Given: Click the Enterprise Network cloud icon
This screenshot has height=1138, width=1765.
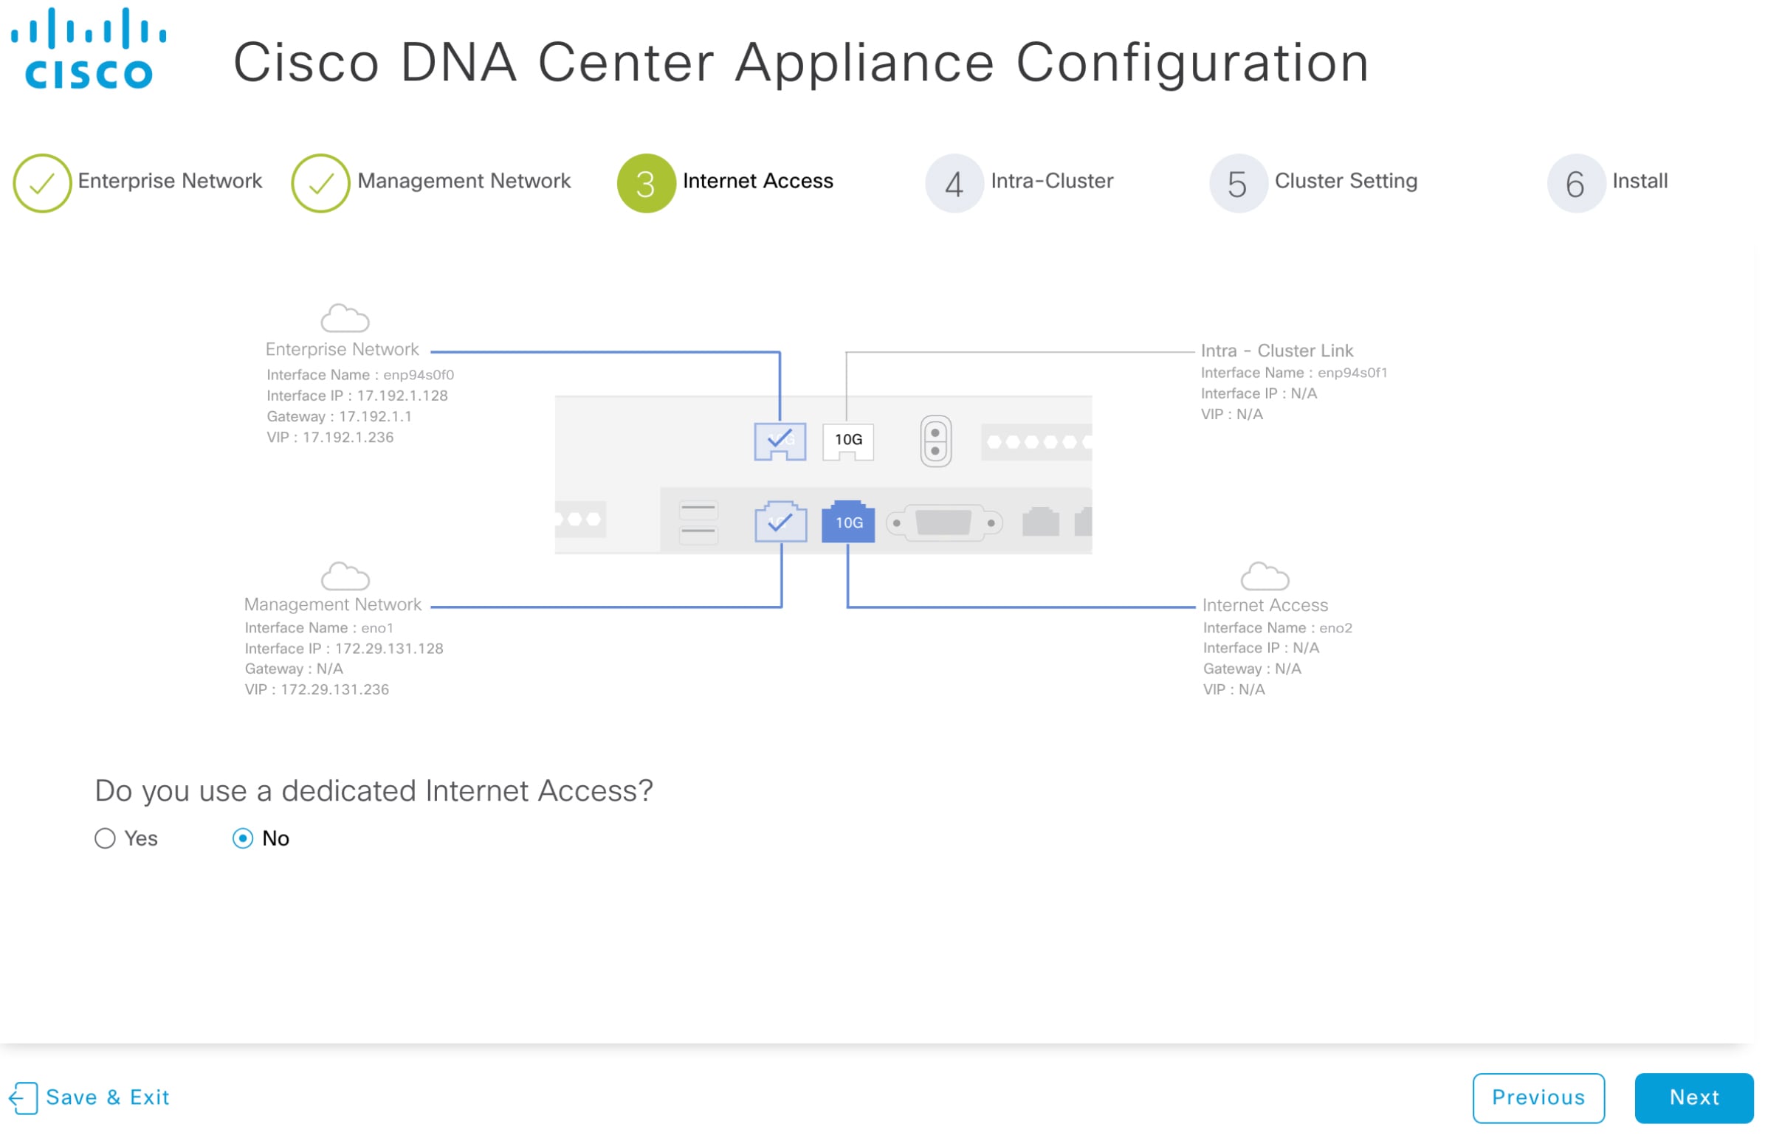Looking at the screenshot, I should pos(345,320).
